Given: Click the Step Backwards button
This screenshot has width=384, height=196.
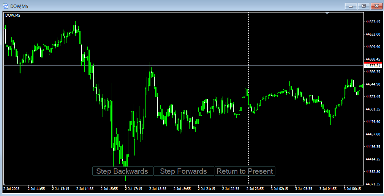Looking at the screenshot, I should point(122,171).
